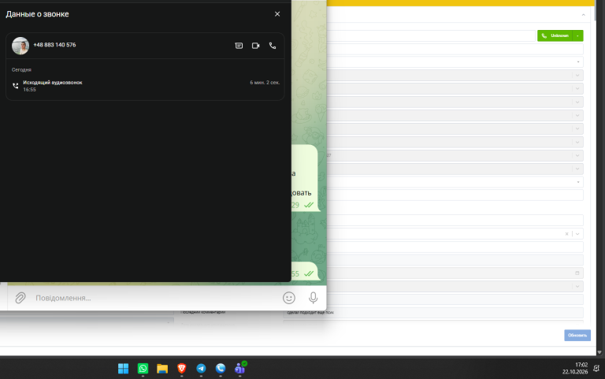
Task: Open the emoji picker smiley icon
Action: pos(289,298)
